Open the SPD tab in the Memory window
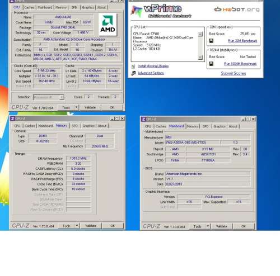The width and height of the screenshot is (280, 276). click(74, 126)
